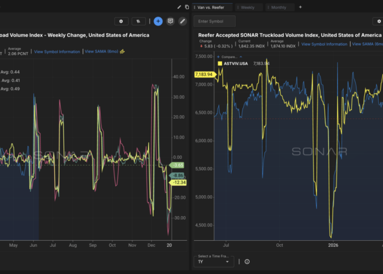Click the plus icon beside Compare
Screen dimensions: 383x274
coord(219,57)
